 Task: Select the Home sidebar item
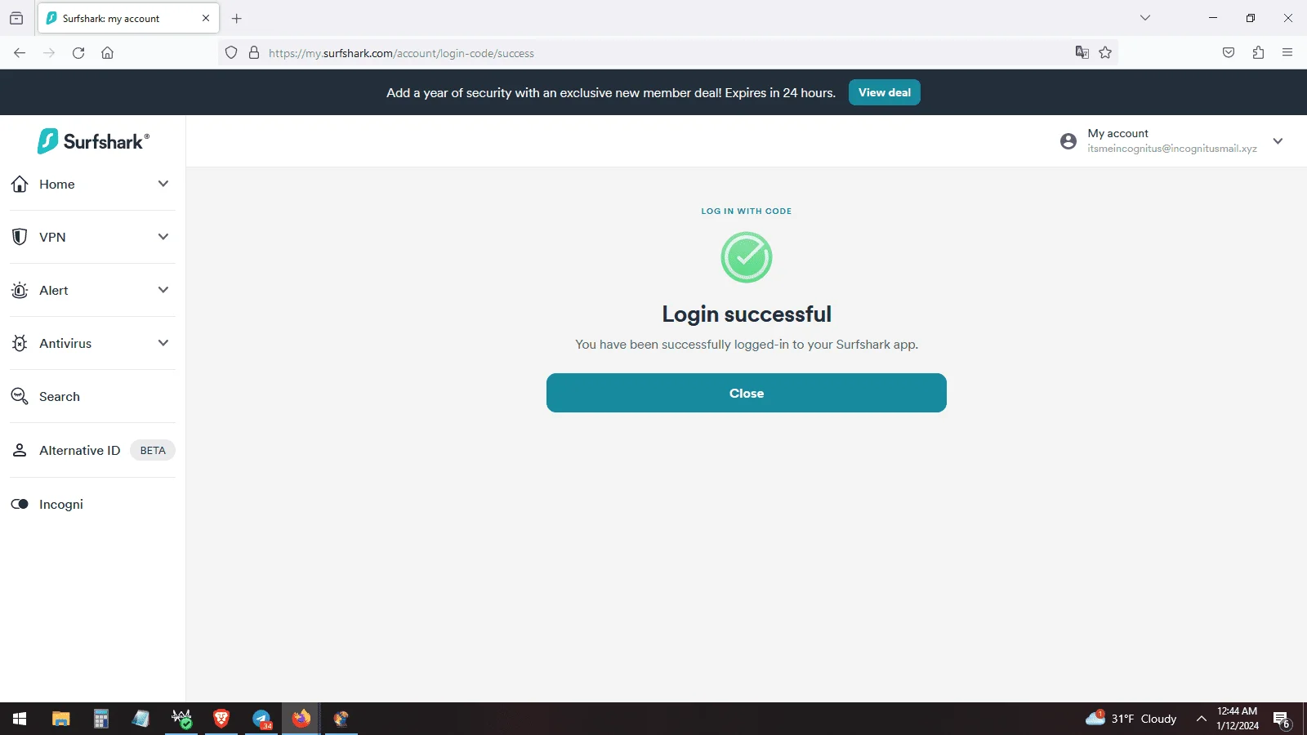pyautogui.click(x=92, y=185)
